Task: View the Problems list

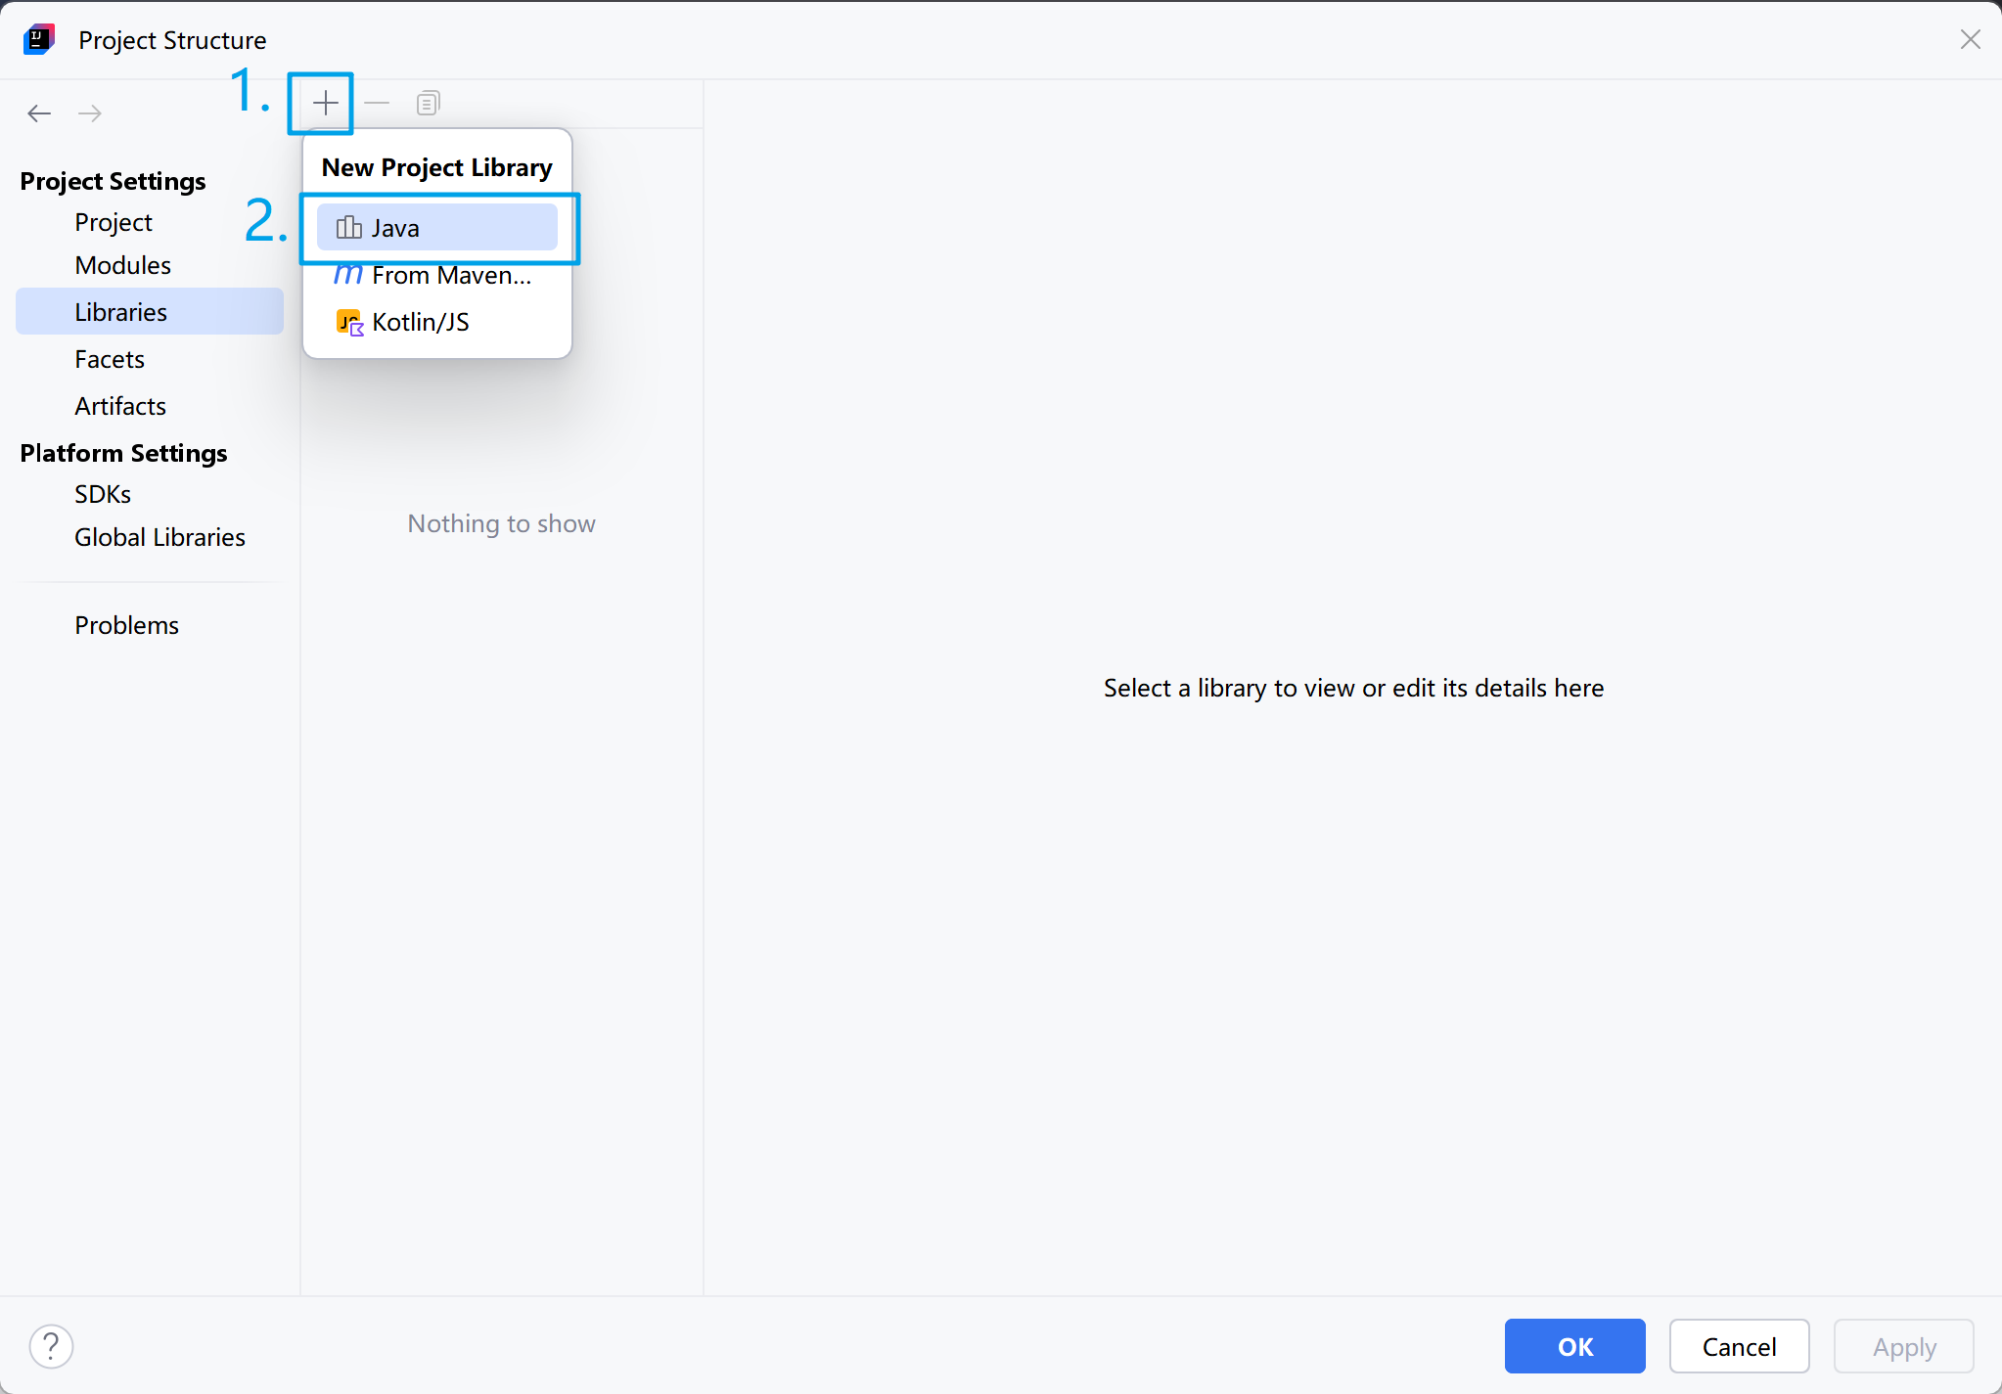Action: click(x=126, y=625)
